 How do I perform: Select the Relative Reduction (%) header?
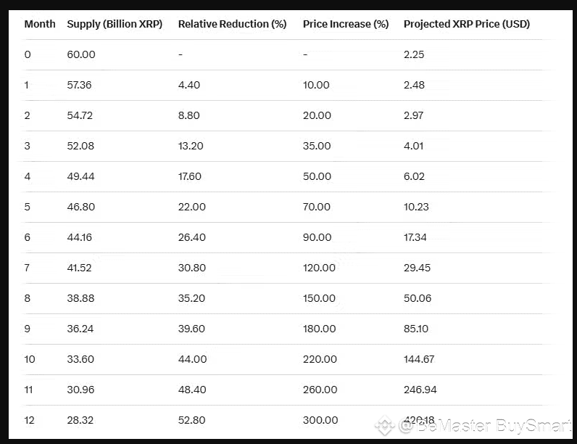point(232,24)
